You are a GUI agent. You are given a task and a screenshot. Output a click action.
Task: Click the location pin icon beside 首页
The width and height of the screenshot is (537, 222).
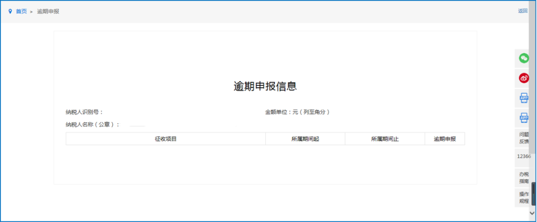(10, 11)
